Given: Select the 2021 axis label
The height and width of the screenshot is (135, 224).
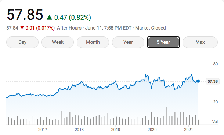Looking at the screenshot, I should tap(189, 130).
